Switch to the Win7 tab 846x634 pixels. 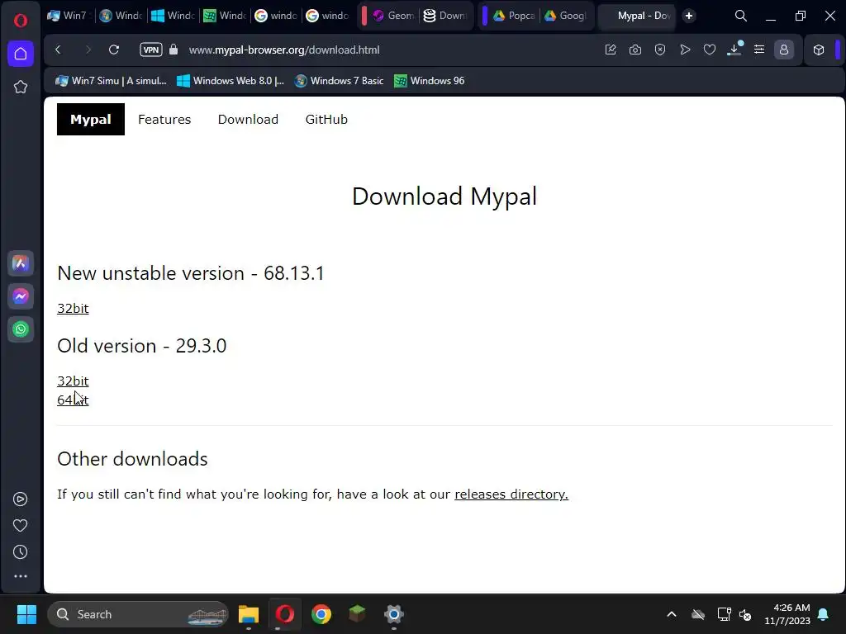pos(68,16)
